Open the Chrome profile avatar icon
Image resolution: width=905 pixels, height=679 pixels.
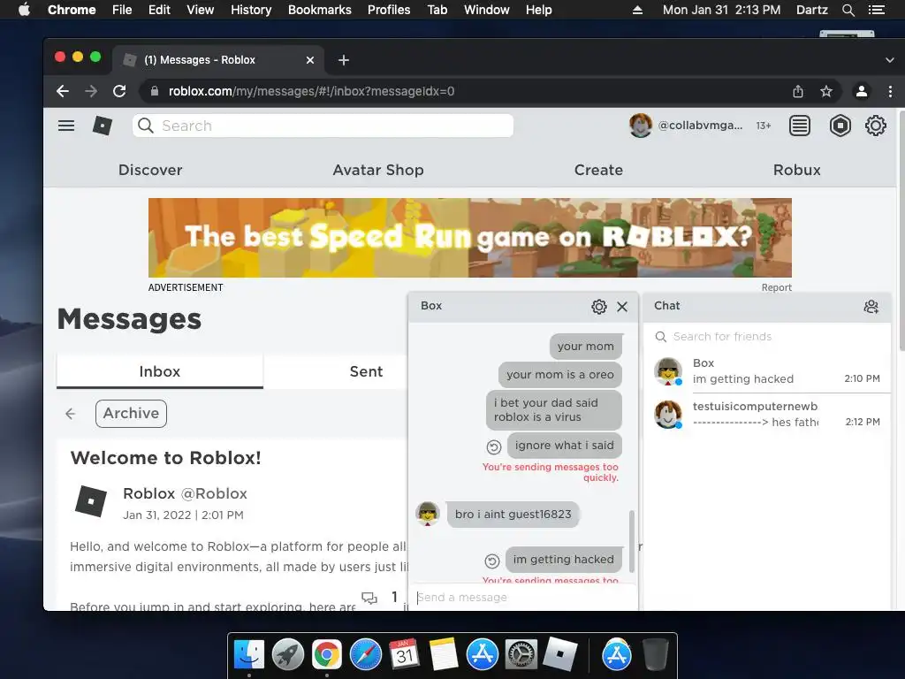(x=861, y=91)
